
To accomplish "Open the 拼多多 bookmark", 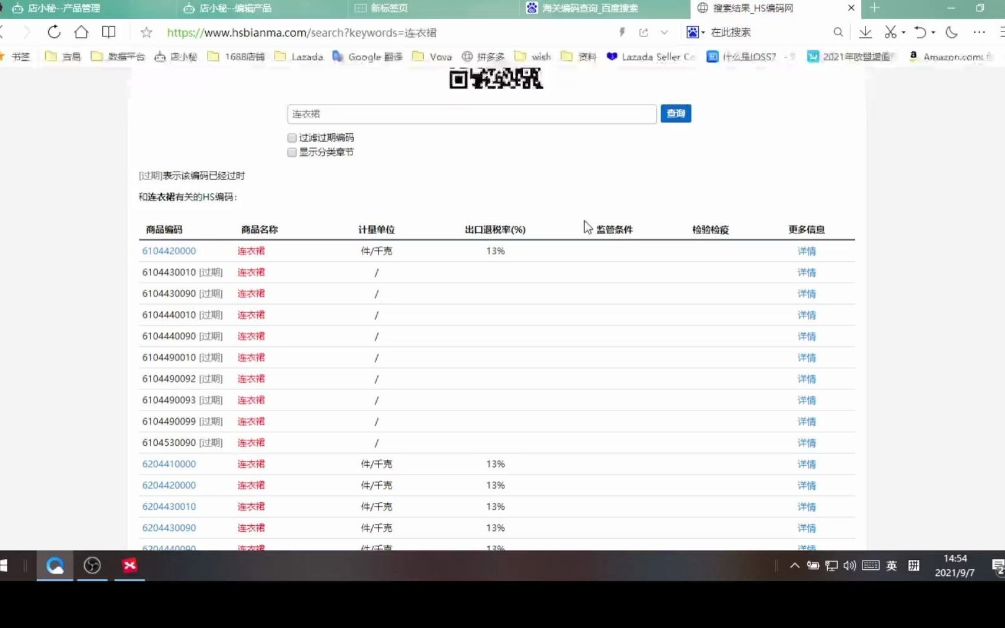I will (x=483, y=56).
